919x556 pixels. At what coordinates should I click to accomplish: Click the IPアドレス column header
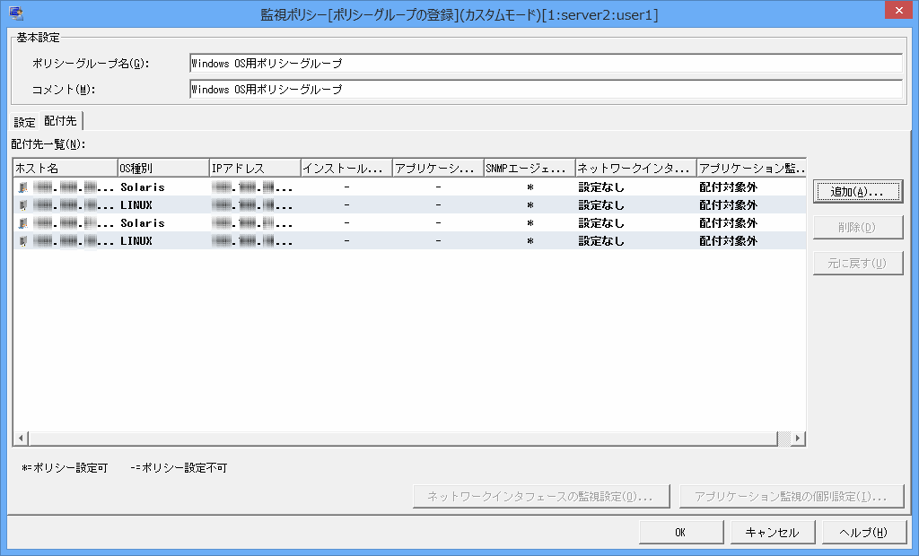255,169
